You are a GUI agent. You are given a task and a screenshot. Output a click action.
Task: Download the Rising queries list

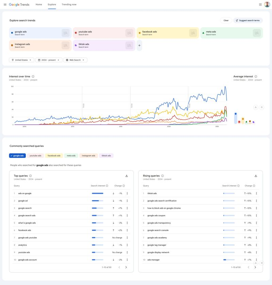pyautogui.click(x=256, y=176)
